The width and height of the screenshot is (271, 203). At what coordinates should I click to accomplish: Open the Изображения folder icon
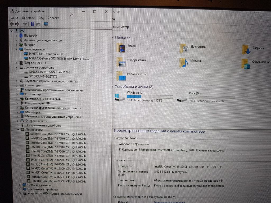121,62
